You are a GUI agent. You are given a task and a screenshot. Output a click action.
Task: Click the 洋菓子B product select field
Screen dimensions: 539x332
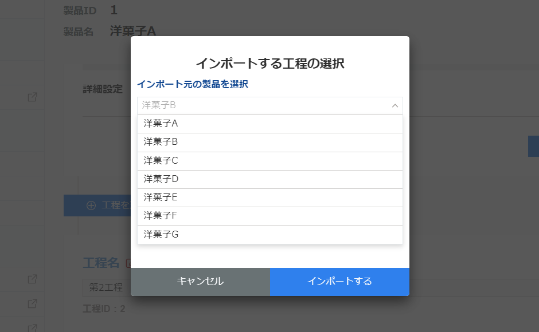coord(270,105)
